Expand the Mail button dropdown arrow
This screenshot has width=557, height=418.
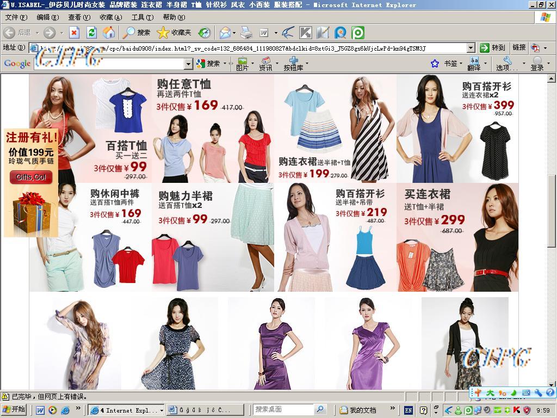234,33
